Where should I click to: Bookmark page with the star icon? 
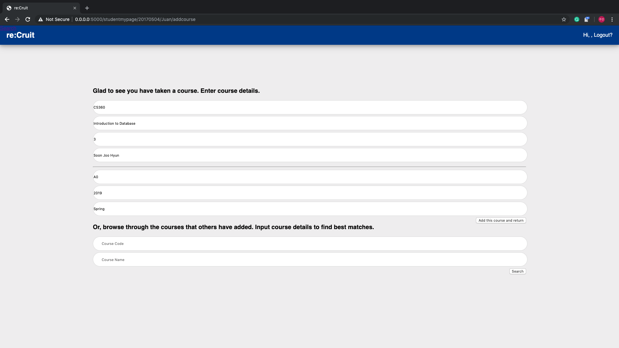click(x=564, y=19)
